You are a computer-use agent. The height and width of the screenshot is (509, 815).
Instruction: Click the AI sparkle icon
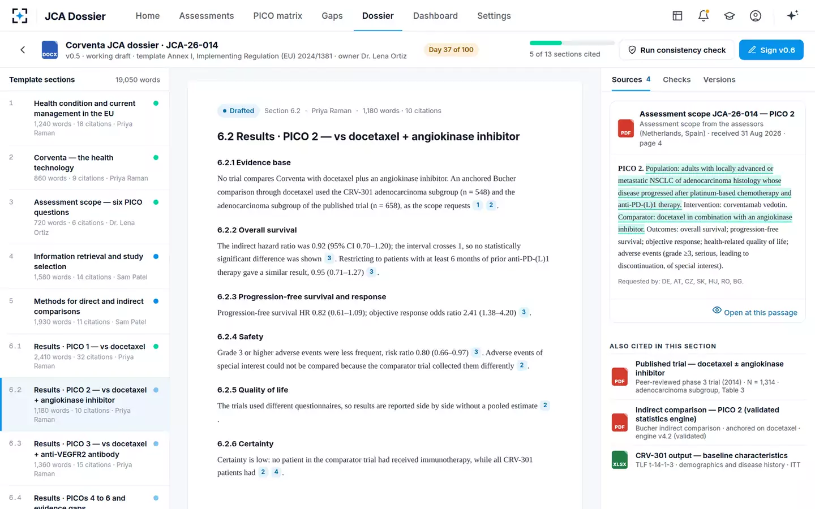[792, 15]
